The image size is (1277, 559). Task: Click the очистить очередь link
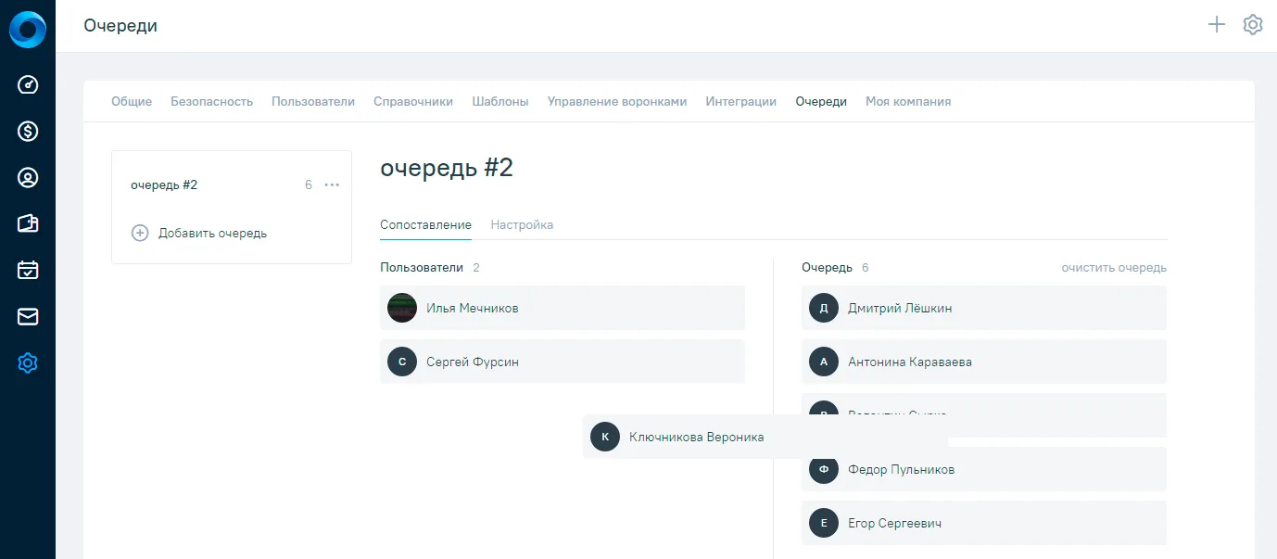(x=1114, y=268)
